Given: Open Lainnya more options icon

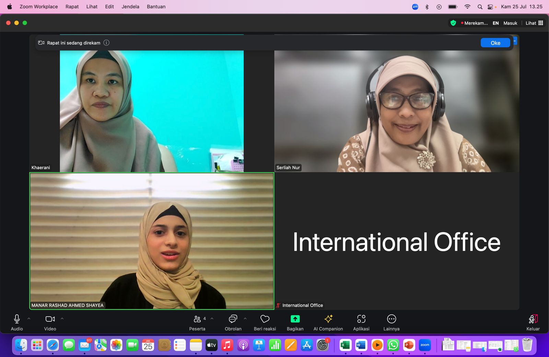Looking at the screenshot, I should (391, 319).
